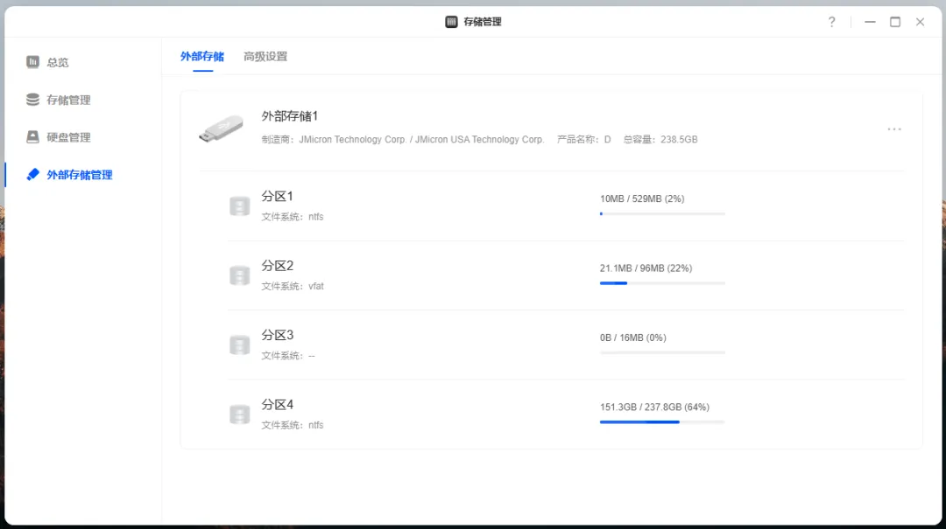
Task: Click the 分区3 partition disk icon
Action: (239, 345)
